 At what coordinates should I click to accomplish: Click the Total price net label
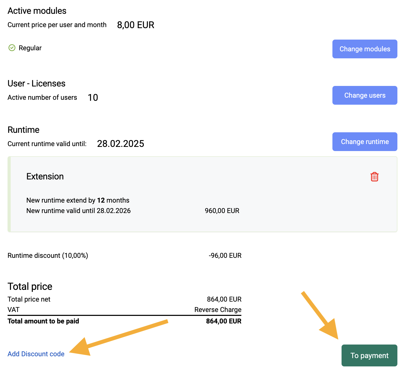pyautogui.click(x=29, y=299)
